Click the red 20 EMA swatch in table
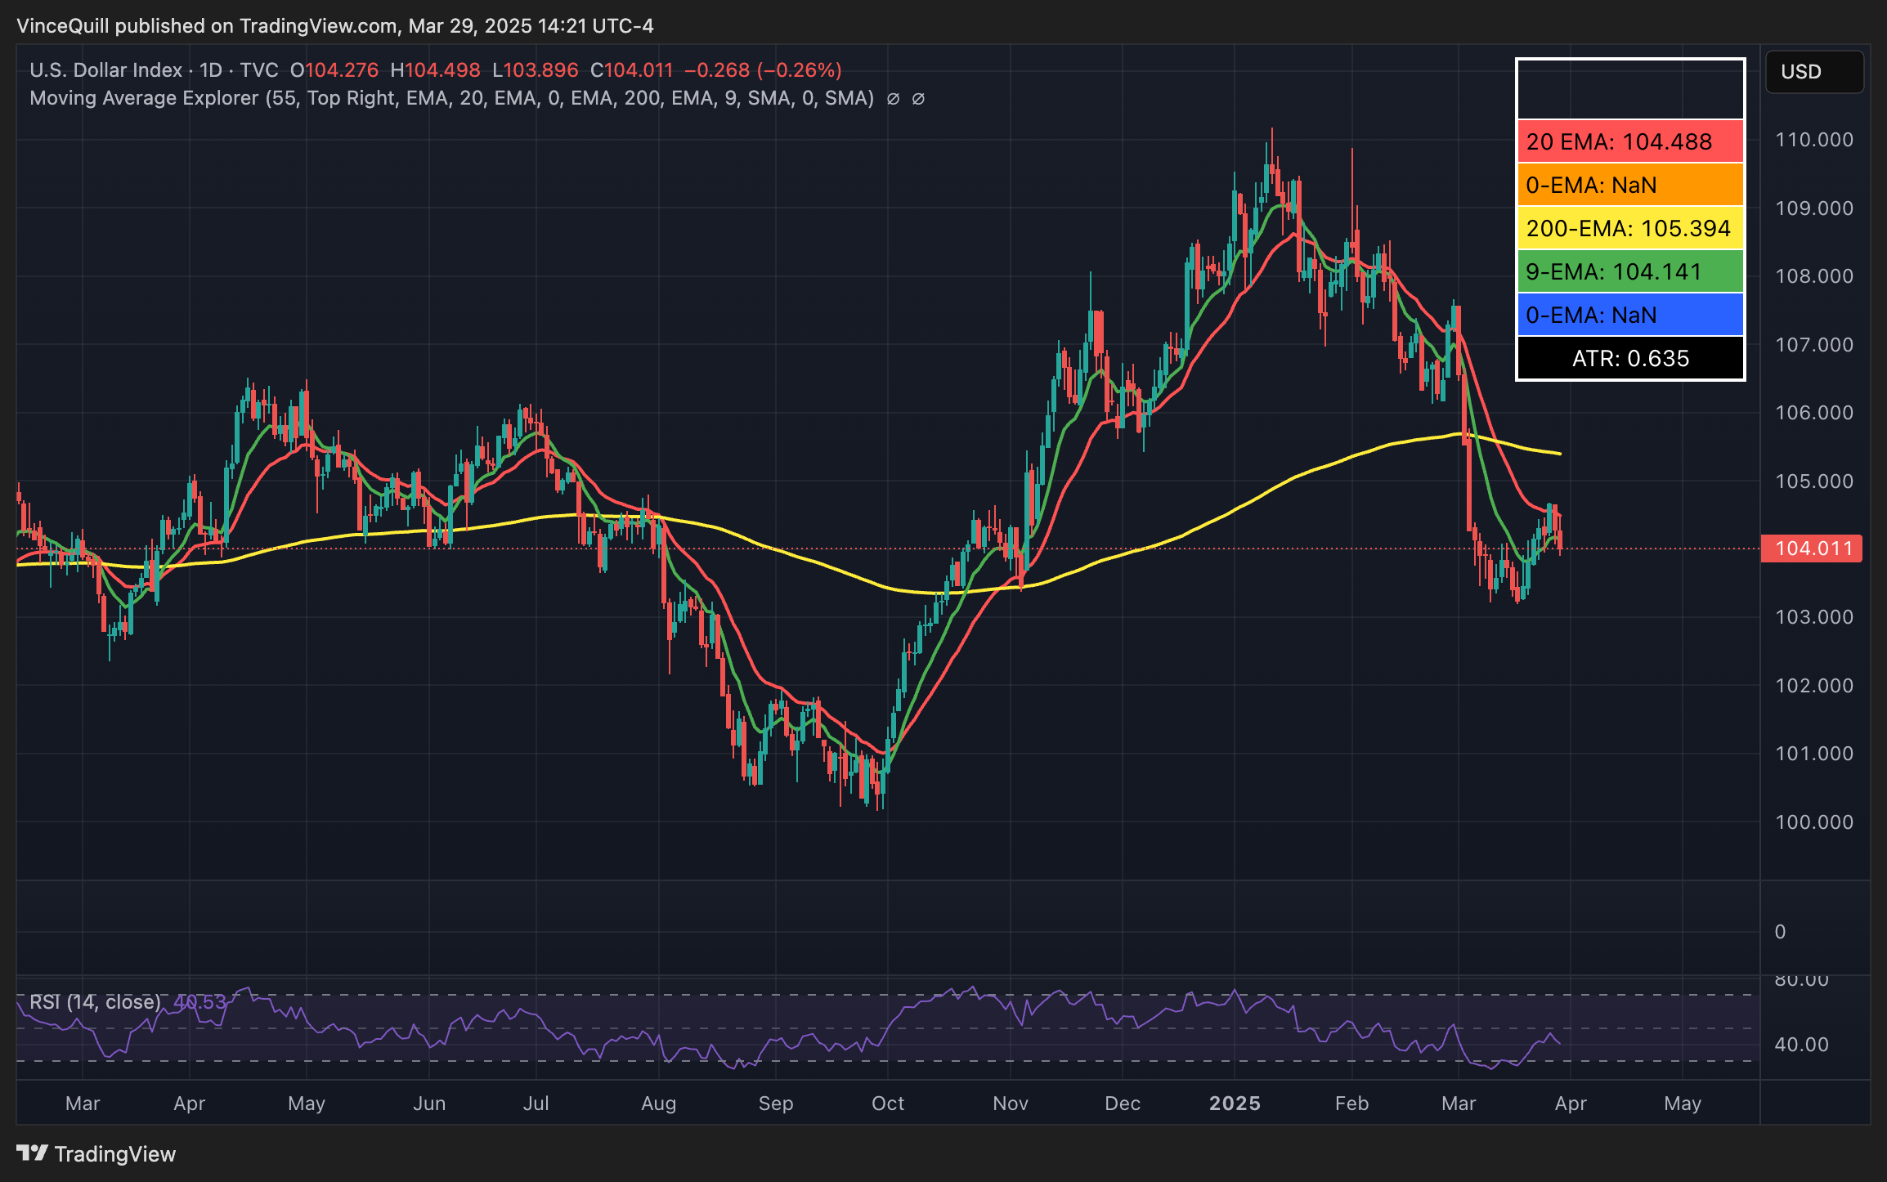Image resolution: width=1887 pixels, height=1182 pixels. (1629, 141)
